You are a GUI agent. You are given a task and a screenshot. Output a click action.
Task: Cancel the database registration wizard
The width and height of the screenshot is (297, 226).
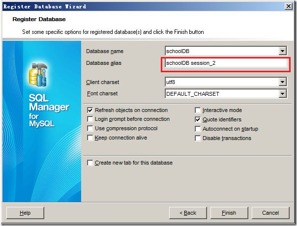270,213
